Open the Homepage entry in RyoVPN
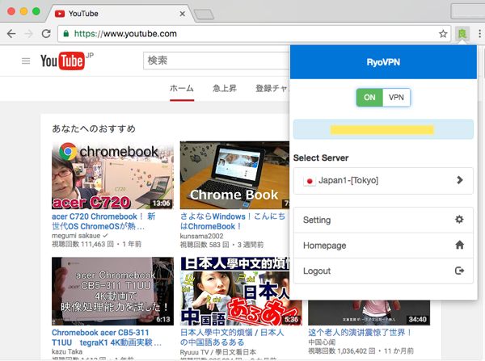The image size is (485, 361). point(383,246)
